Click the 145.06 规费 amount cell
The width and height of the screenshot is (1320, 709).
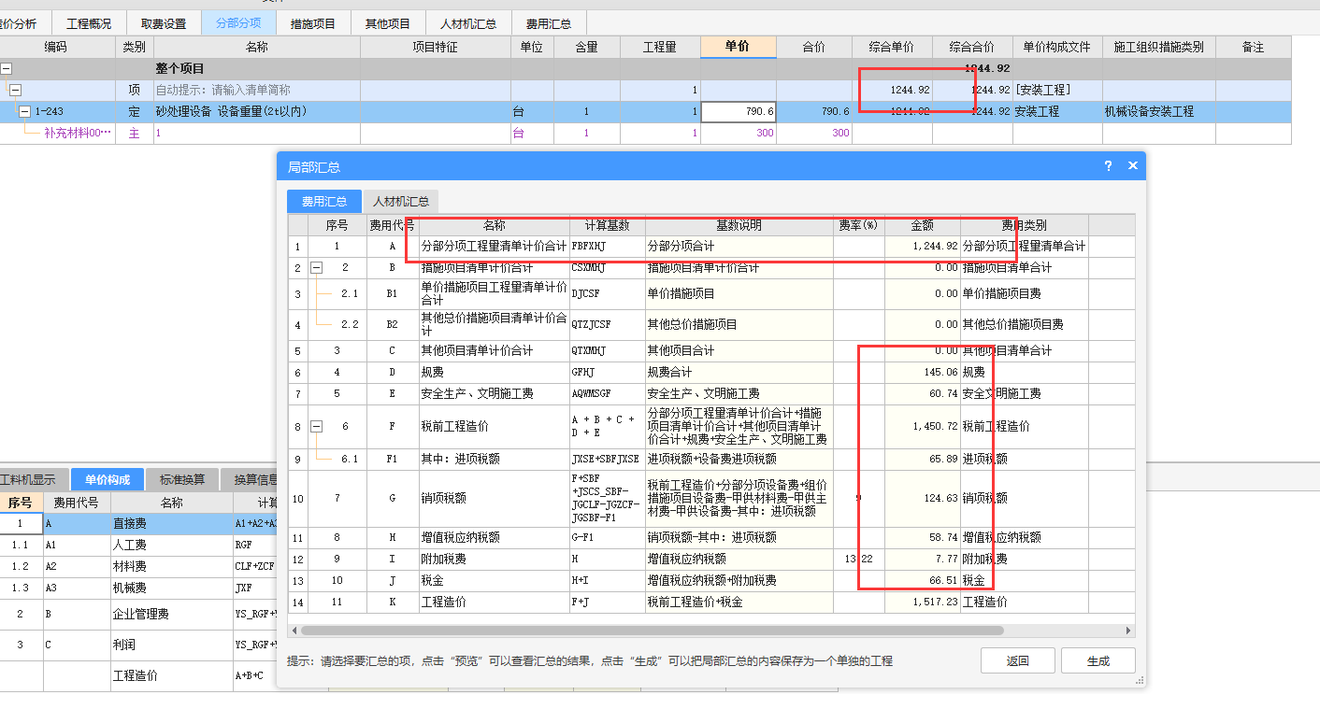click(x=922, y=372)
